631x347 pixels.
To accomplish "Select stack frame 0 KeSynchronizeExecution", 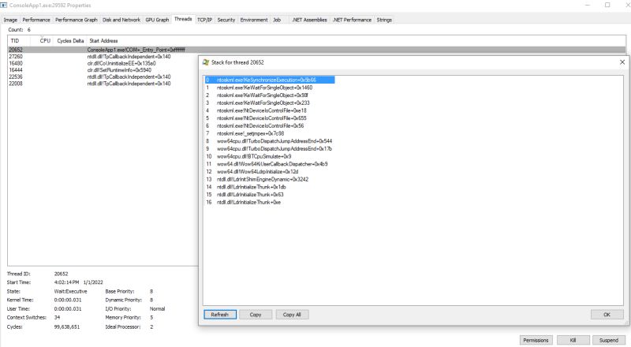I will click(x=270, y=80).
